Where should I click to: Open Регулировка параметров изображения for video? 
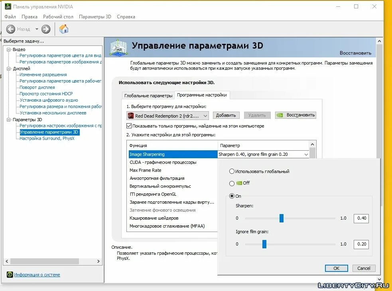click(x=61, y=62)
